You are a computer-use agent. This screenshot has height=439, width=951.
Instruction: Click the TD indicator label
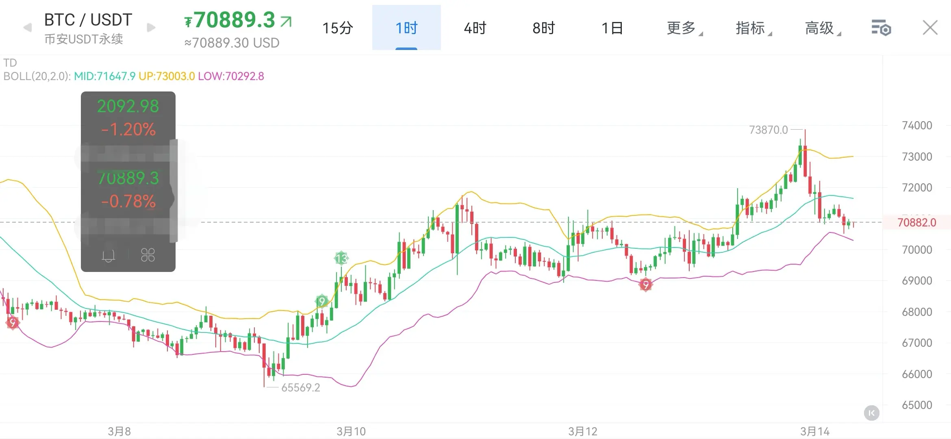click(10, 63)
